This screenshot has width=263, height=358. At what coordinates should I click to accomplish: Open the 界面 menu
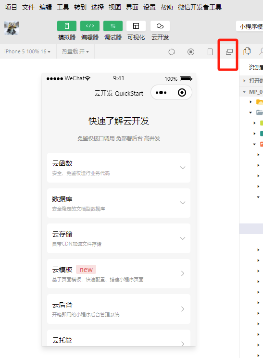(132, 7)
